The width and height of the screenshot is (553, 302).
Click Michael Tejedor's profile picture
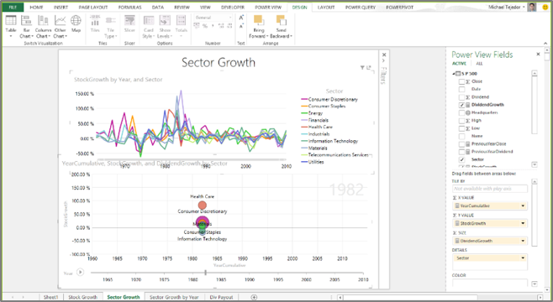(x=532, y=7)
